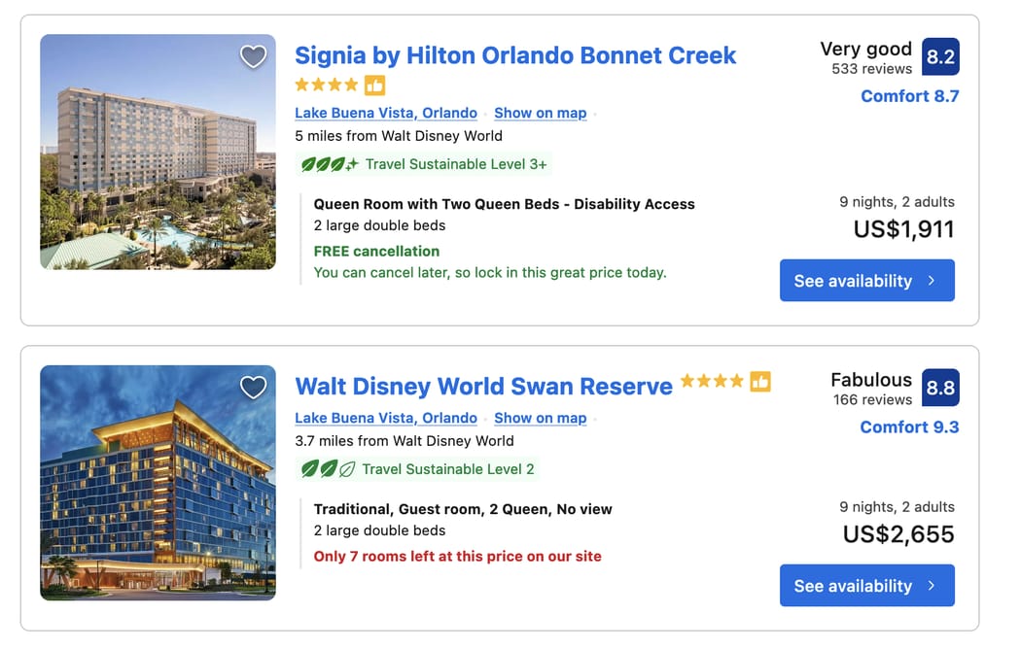Open Signia by Hilton Orlando Bonnet Creek title
The image size is (1021, 649).
[515, 55]
